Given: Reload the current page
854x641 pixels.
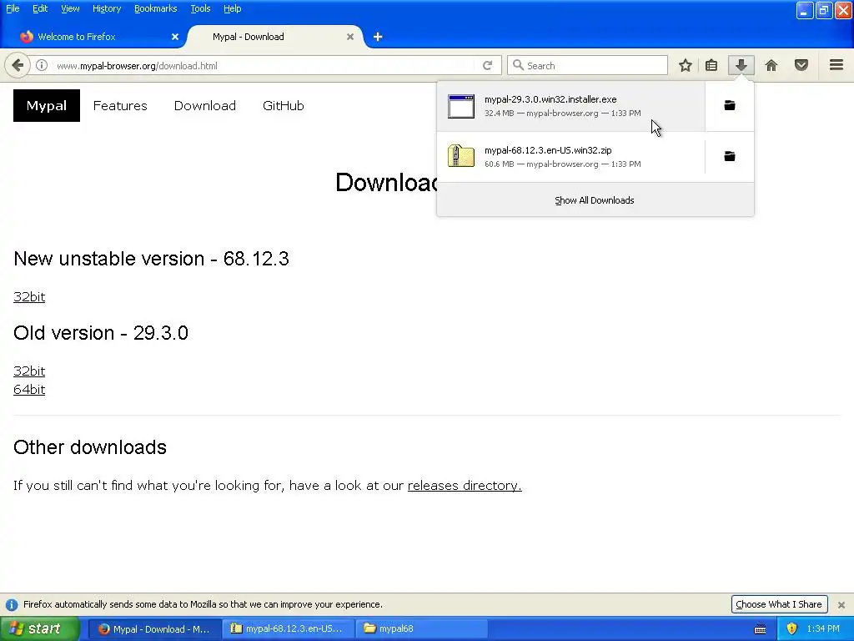Looking at the screenshot, I should [x=487, y=65].
